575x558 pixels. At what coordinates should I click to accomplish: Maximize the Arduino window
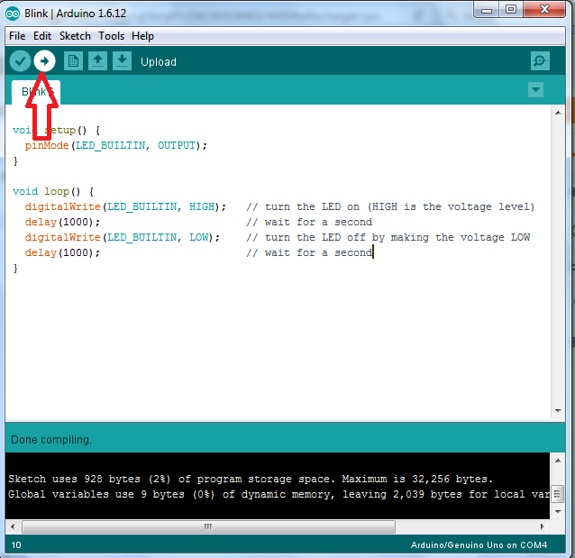(511, 10)
